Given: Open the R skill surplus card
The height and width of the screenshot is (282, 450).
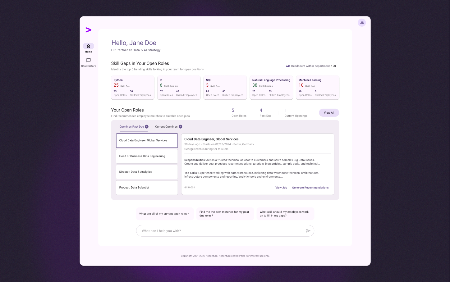Looking at the screenshot, I should (x=179, y=88).
